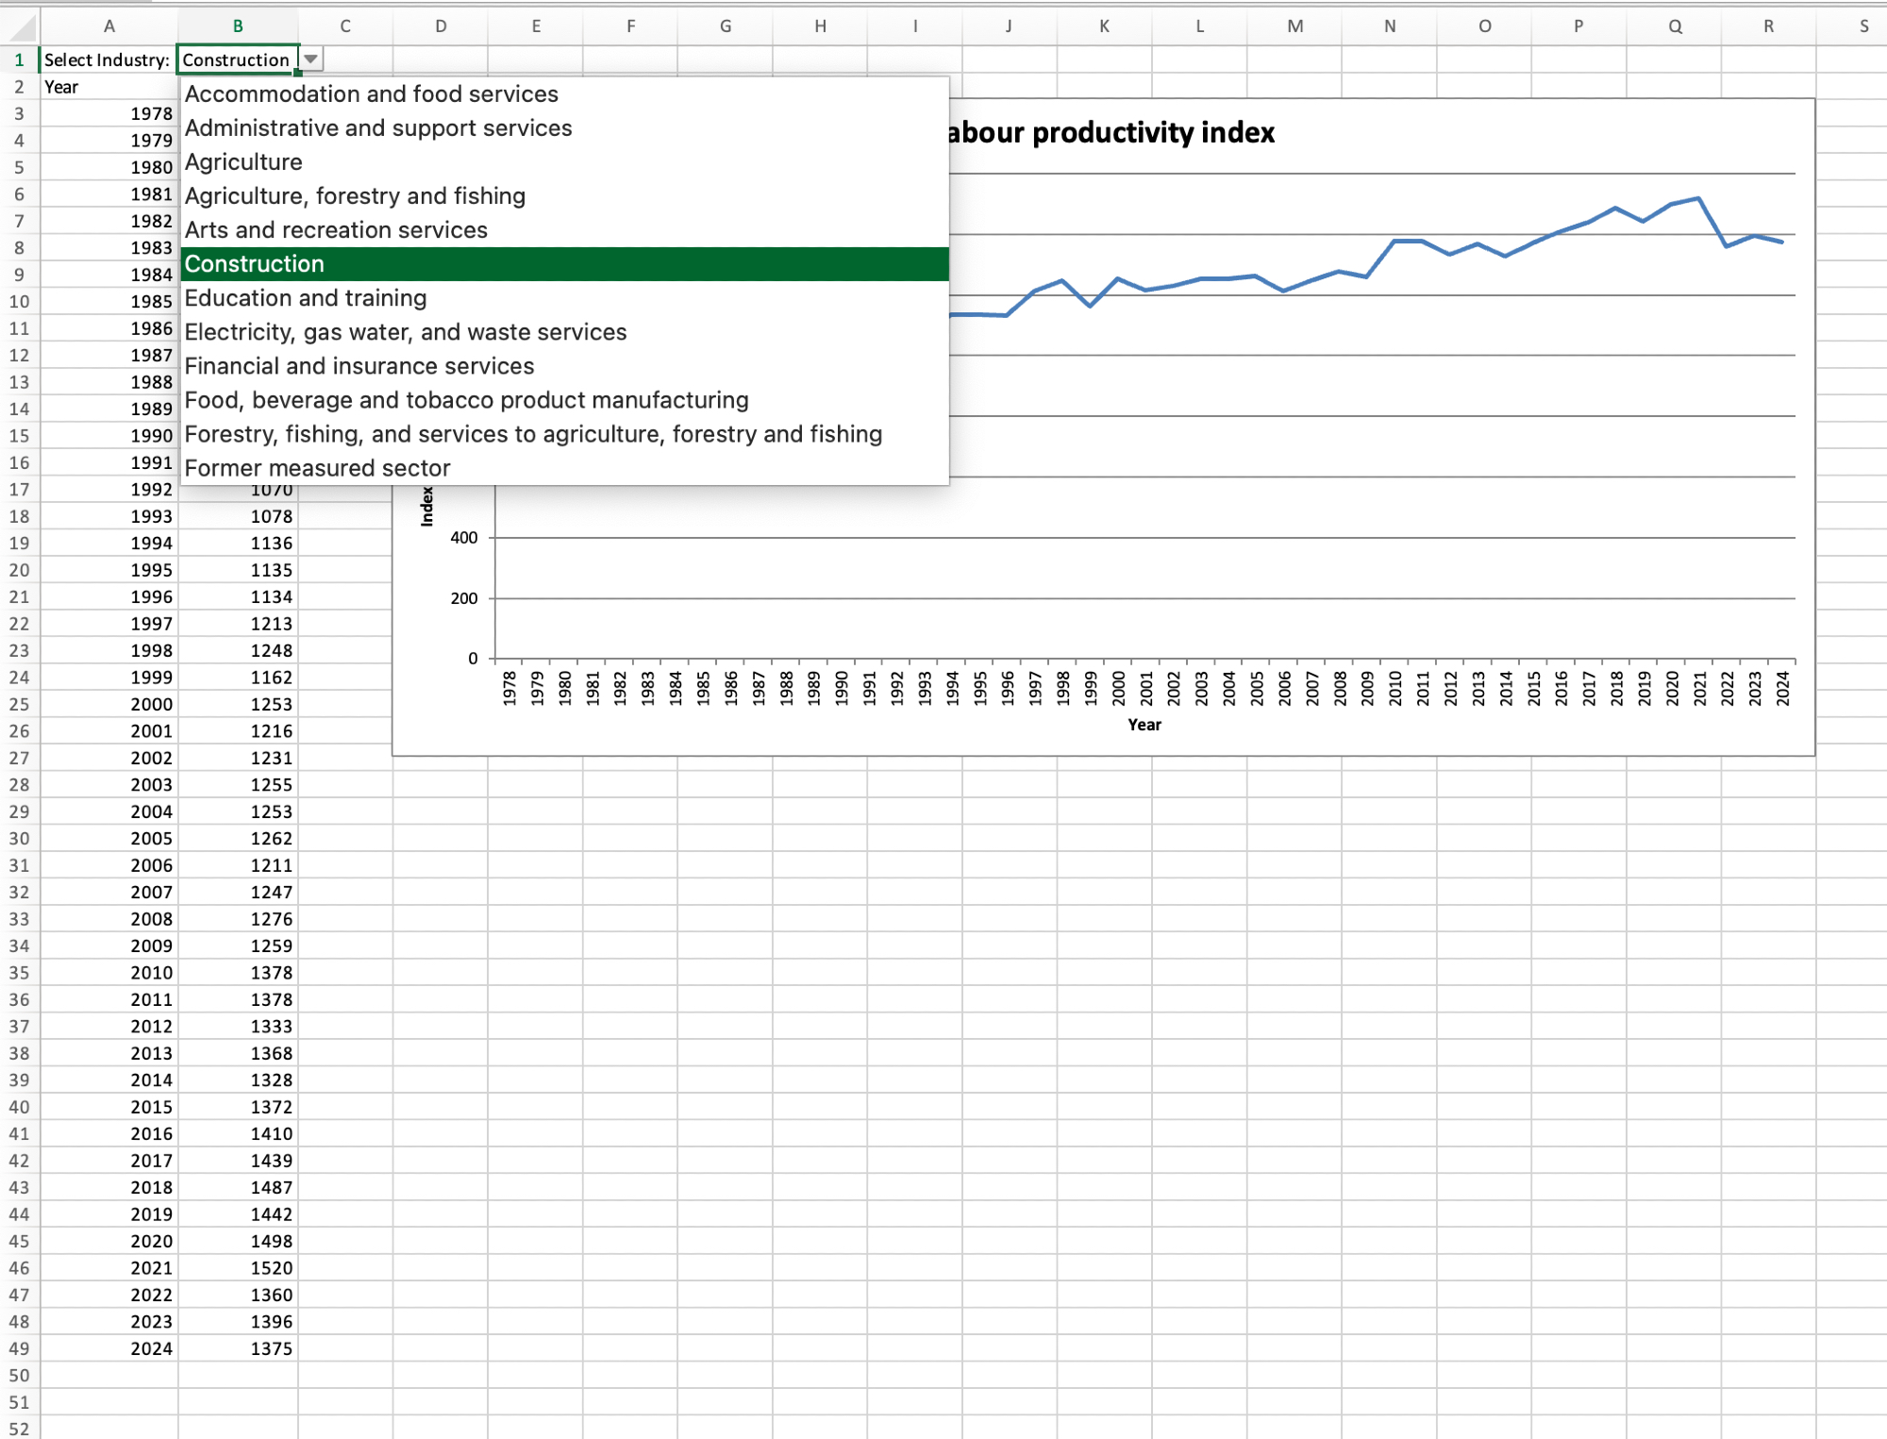The image size is (1887, 1439).
Task: Click the industry dropdown arrow button
Action: [x=310, y=59]
